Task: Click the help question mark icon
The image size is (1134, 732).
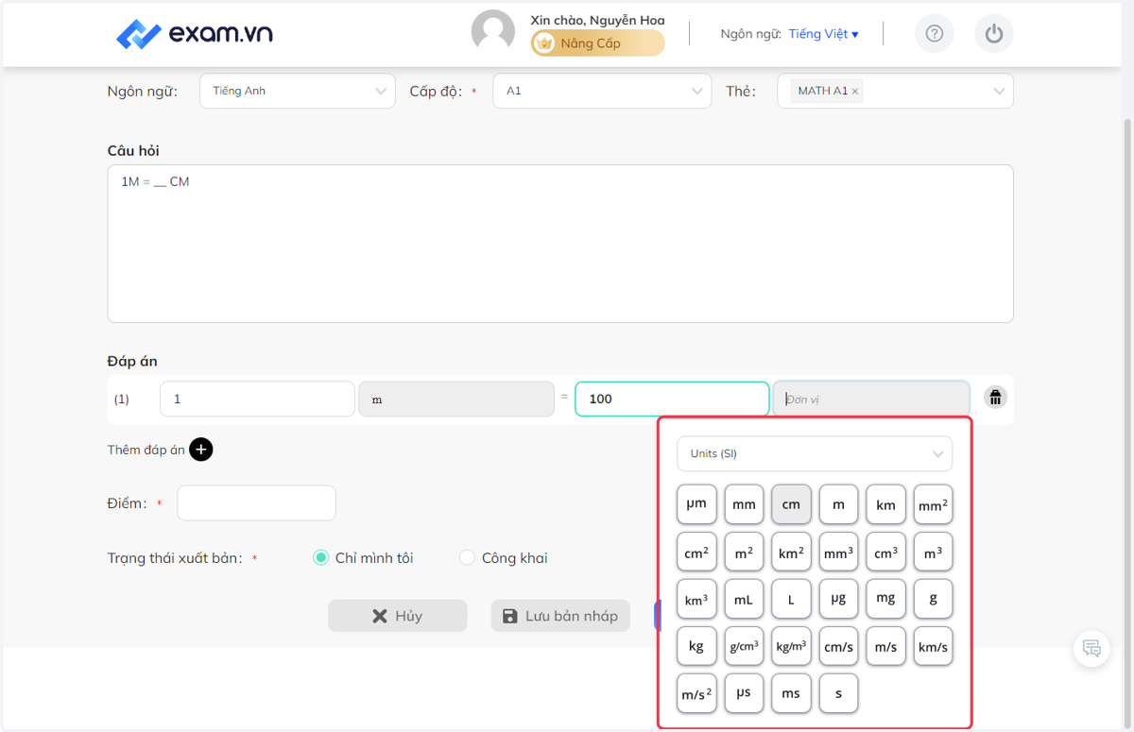Action: click(x=934, y=34)
